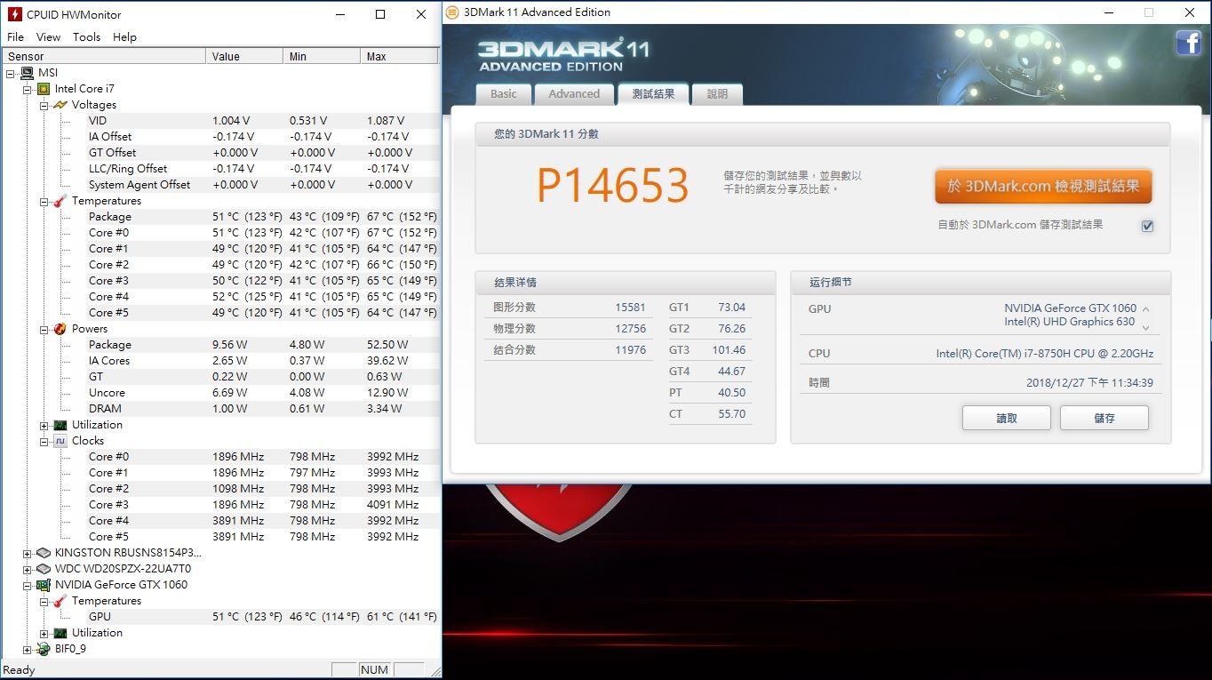1212x680 pixels.
Task: Click the P14653 score text
Action: pos(613,186)
